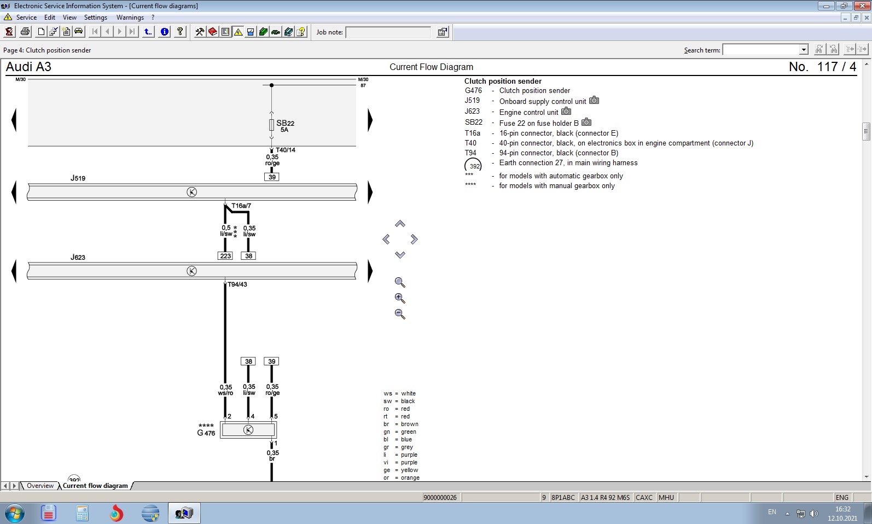The width and height of the screenshot is (872, 524).
Task: Click the red exit icon in the toolbar
Action: (9, 32)
